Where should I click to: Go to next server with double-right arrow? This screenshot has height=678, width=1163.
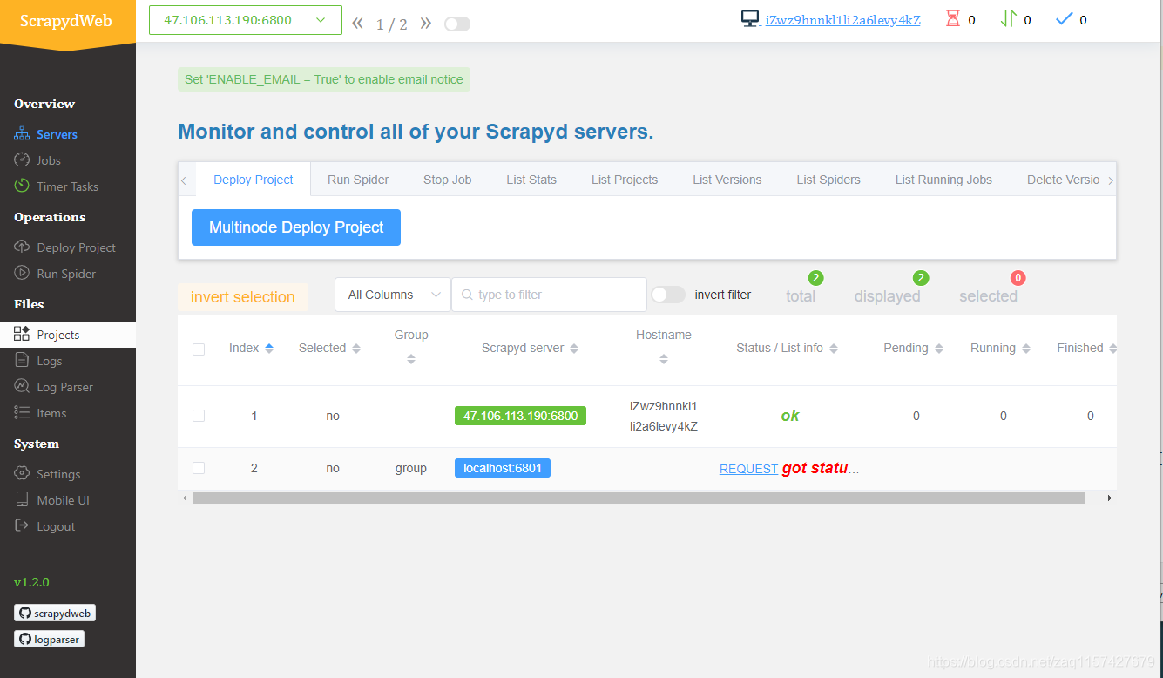point(426,24)
